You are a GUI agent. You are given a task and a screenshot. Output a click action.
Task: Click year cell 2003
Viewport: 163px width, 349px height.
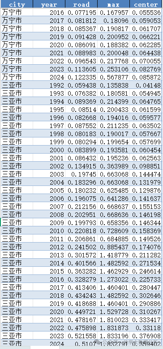click(49, 174)
